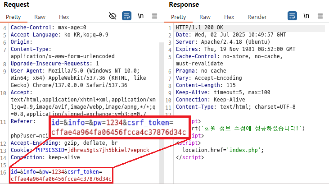Click Keep-Alive: timeout=5, max=100 line
Image resolution: width=329 pixels, height=184 pixels.
(x=223, y=92)
